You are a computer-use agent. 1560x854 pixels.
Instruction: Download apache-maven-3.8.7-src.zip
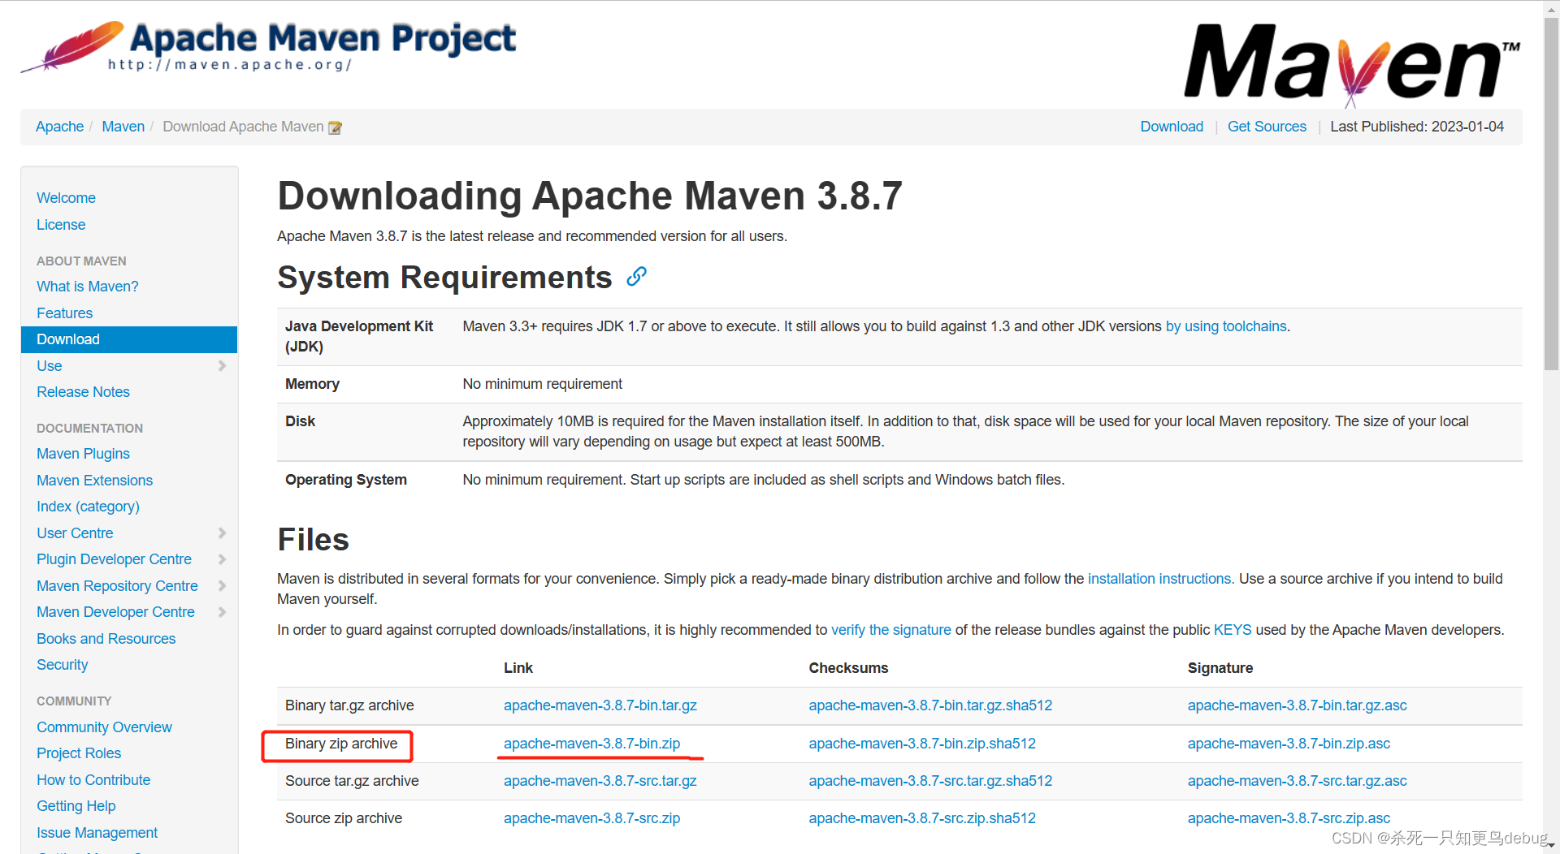click(x=591, y=818)
